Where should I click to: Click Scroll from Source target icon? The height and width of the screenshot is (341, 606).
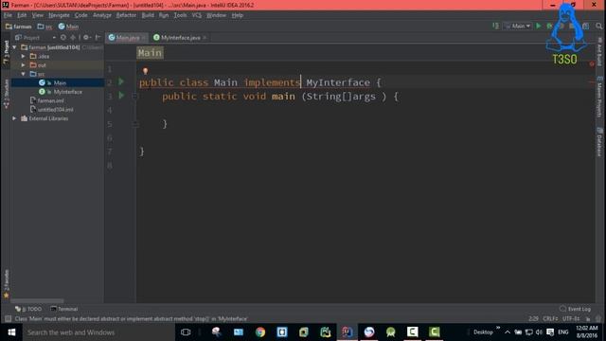click(x=63, y=38)
